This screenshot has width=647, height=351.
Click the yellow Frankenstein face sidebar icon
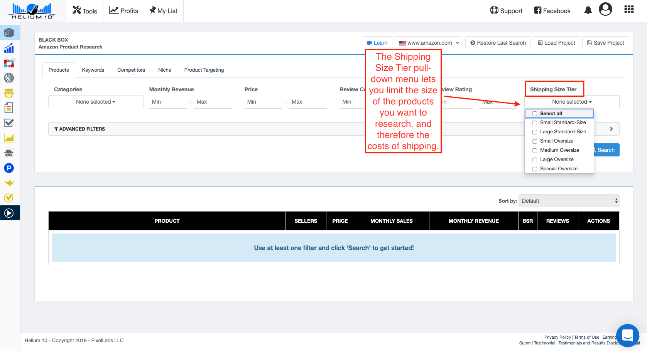9,93
